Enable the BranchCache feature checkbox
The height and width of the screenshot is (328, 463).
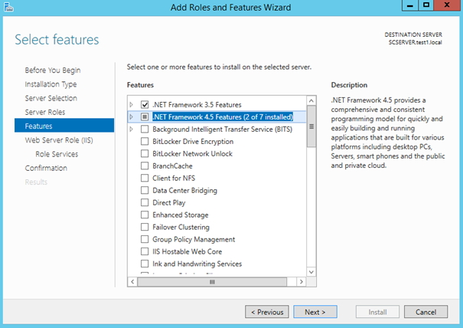[145, 166]
